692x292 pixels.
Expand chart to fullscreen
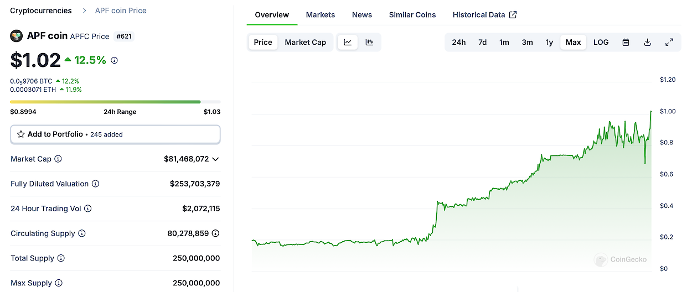pyautogui.click(x=669, y=42)
